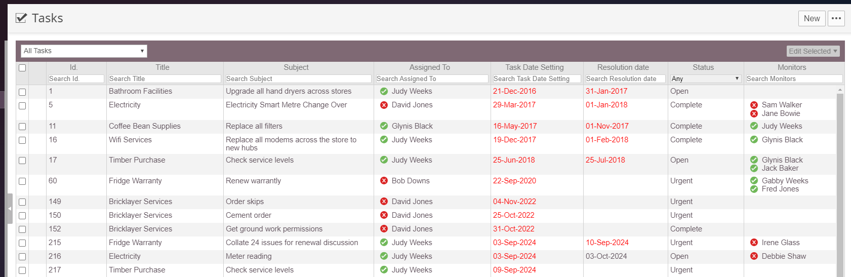Click green check icon beside Gabby Weeks

click(754, 181)
